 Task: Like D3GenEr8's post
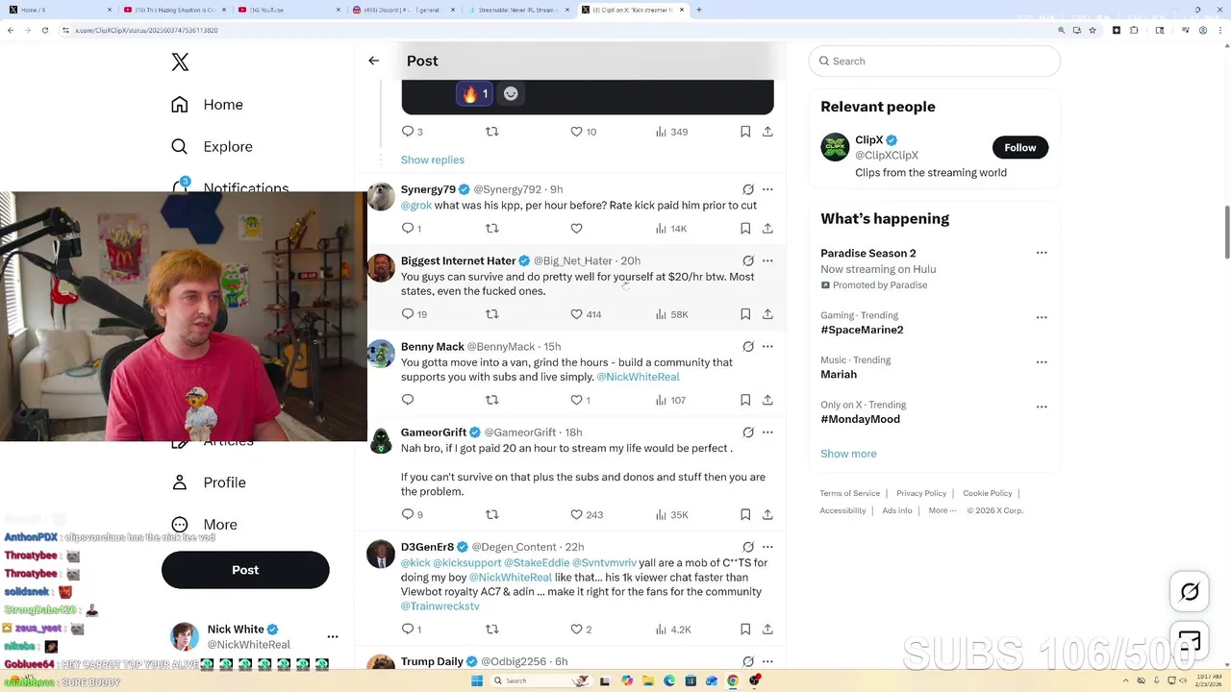tap(576, 629)
